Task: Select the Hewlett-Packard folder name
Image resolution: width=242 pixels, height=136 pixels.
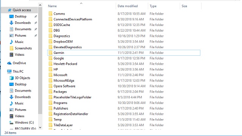Action: (x=65, y=64)
